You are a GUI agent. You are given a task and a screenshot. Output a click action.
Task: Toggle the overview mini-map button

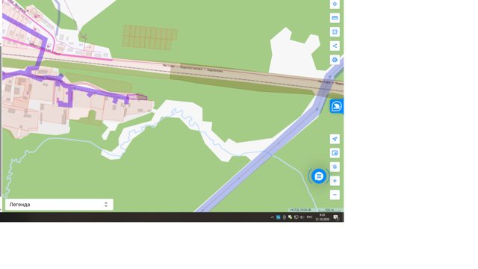(335, 153)
